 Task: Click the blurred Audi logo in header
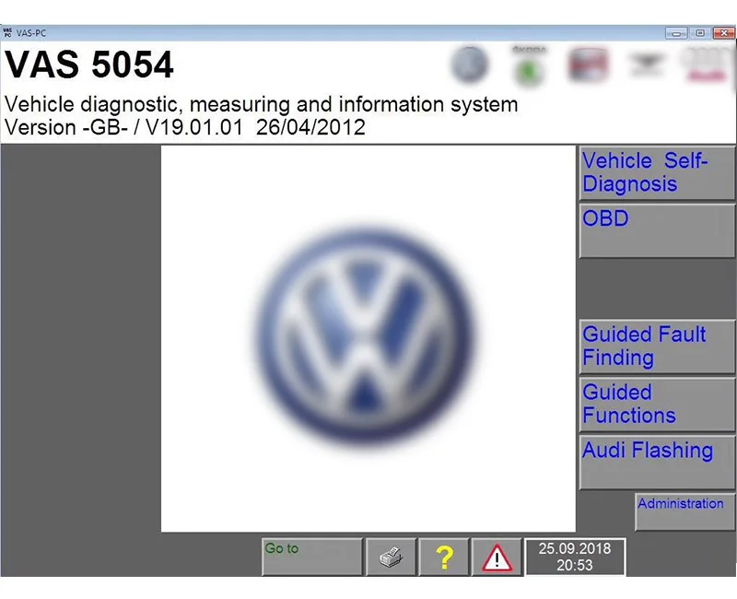(708, 65)
